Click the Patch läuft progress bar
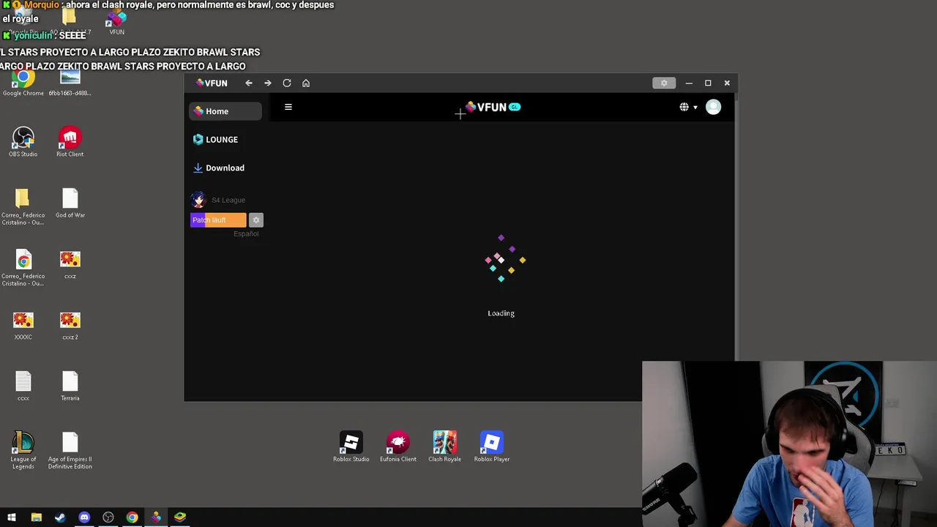 pos(218,220)
